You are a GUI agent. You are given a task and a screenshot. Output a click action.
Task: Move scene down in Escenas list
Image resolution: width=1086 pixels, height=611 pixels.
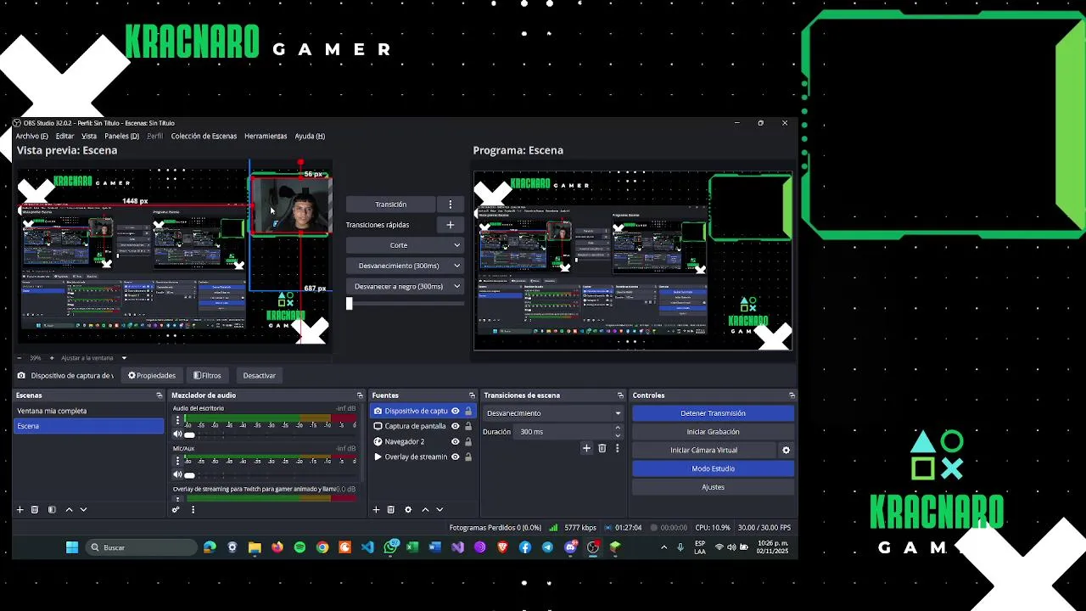click(83, 509)
